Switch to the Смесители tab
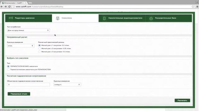The height and width of the screenshot is (111, 199). [x=75, y=18]
